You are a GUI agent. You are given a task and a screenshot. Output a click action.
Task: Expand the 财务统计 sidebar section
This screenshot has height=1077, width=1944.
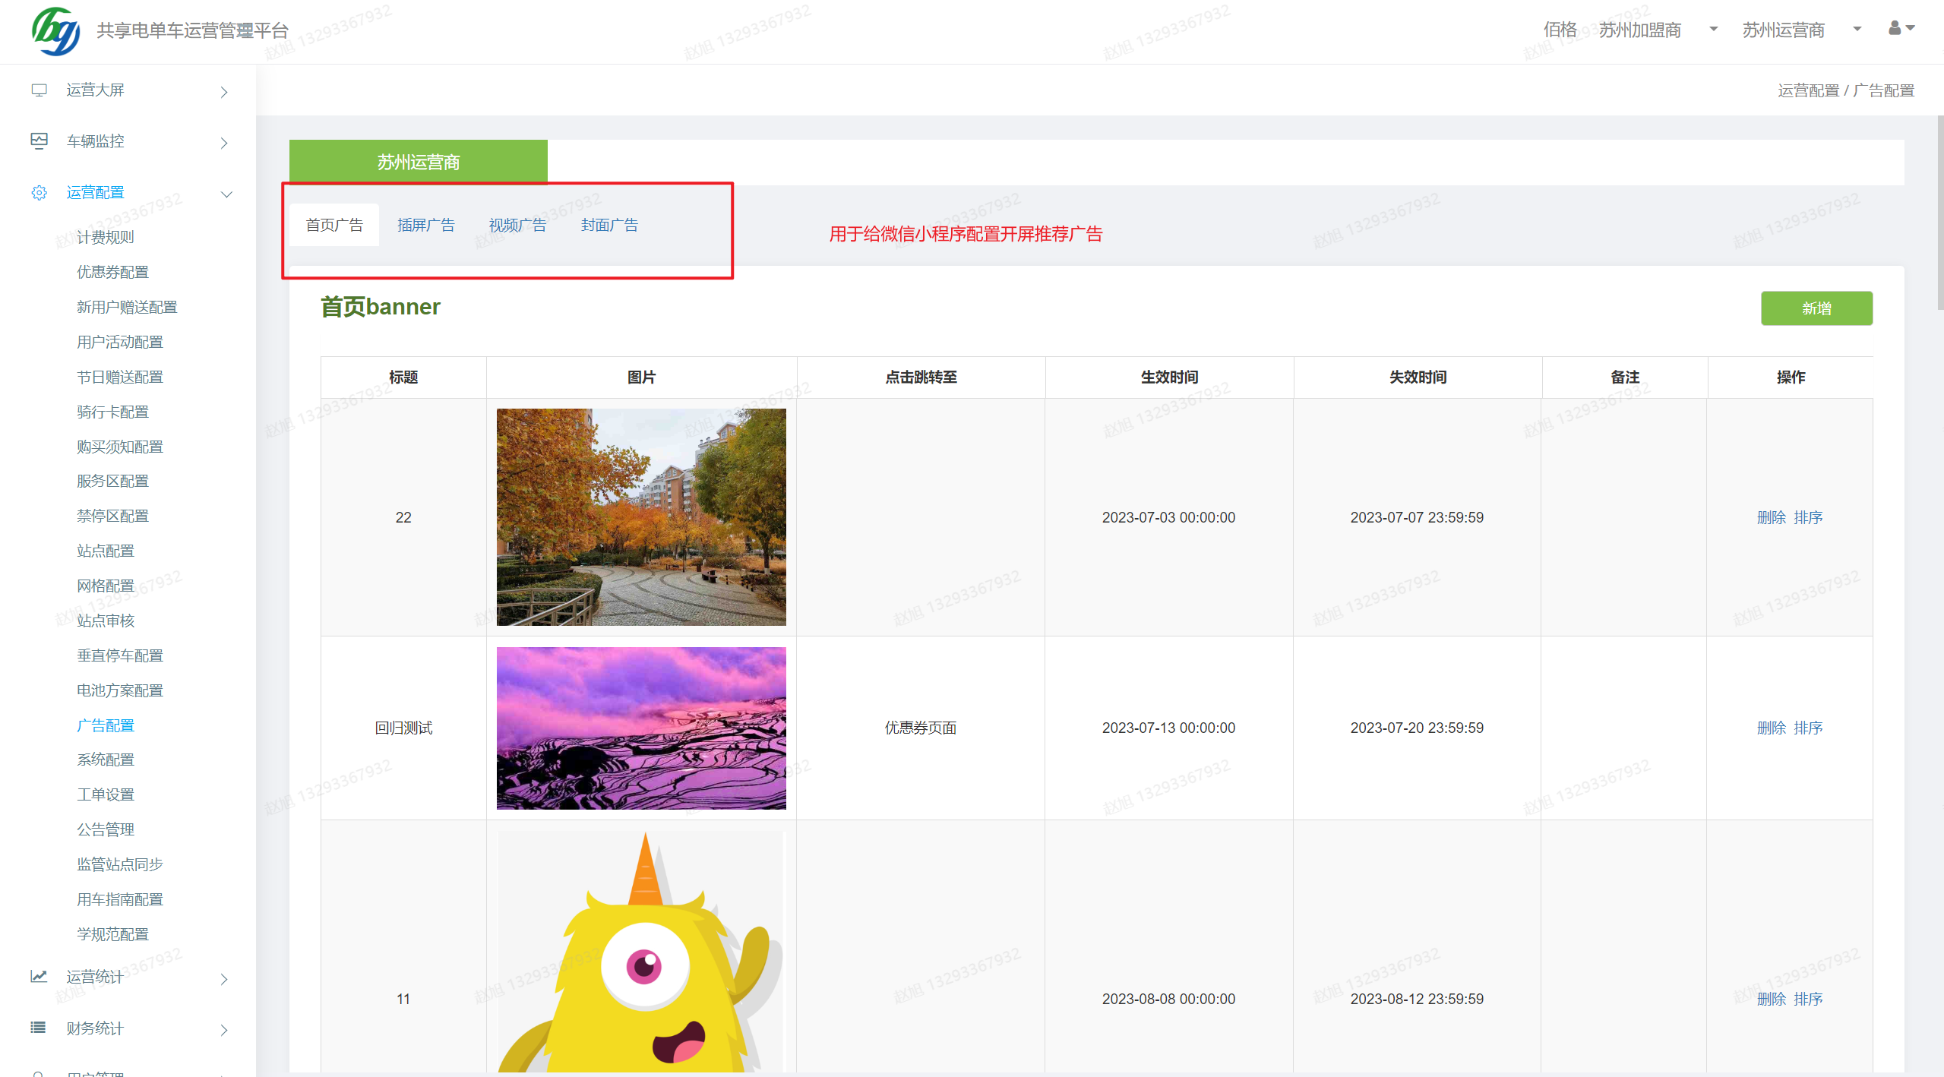pyautogui.click(x=223, y=1030)
